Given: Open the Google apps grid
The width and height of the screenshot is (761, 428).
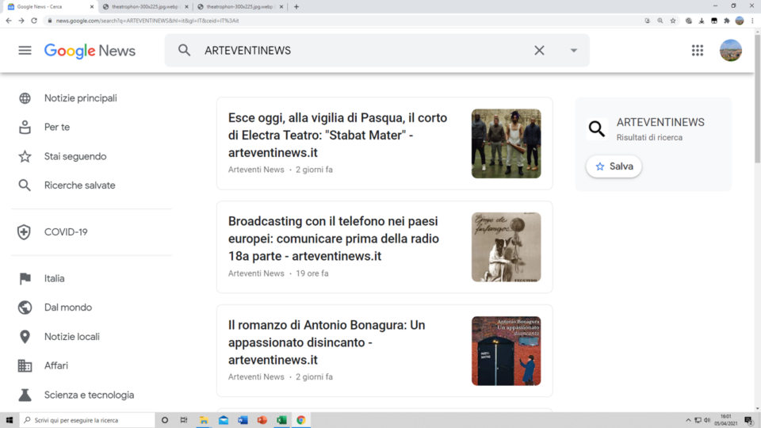Looking at the screenshot, I should 698,51.
